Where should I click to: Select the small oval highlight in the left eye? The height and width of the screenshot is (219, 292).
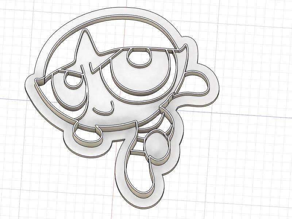point(73,80)
